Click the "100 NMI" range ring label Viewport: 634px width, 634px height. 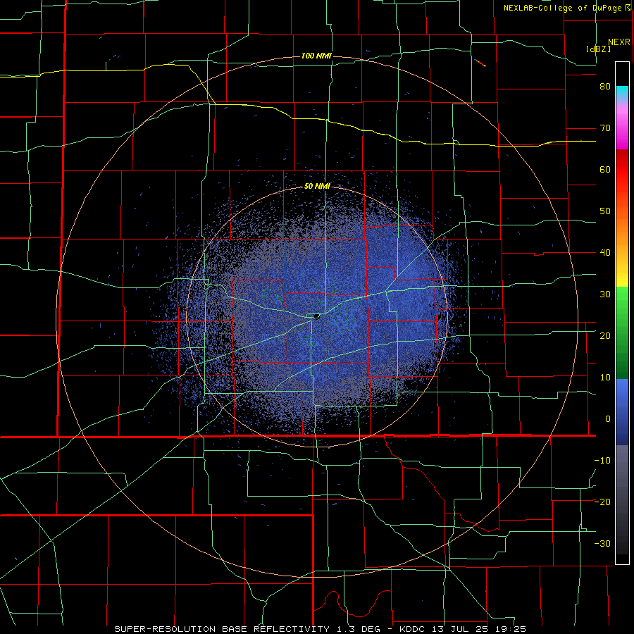coord(316,56)
